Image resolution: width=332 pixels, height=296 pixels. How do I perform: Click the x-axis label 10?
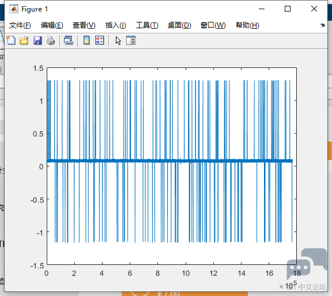click(186, 274)
